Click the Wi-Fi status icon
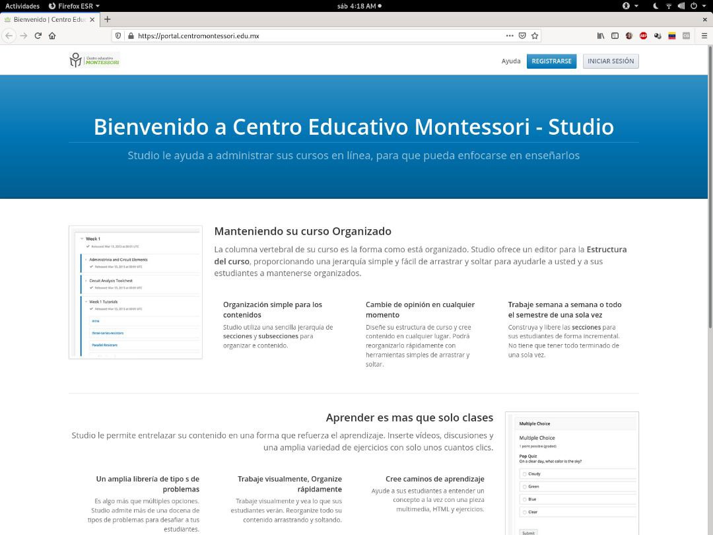Image resolution: width=713 pixels, height=535 pixels. 668,6
